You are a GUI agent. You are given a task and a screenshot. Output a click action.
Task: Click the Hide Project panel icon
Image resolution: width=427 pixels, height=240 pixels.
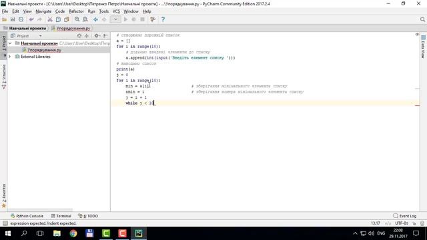tap(105, 36)
